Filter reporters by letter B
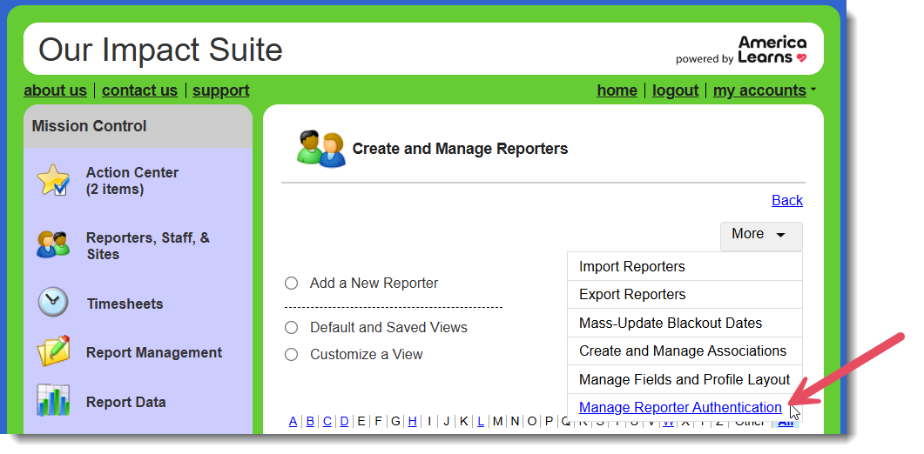 310,421
